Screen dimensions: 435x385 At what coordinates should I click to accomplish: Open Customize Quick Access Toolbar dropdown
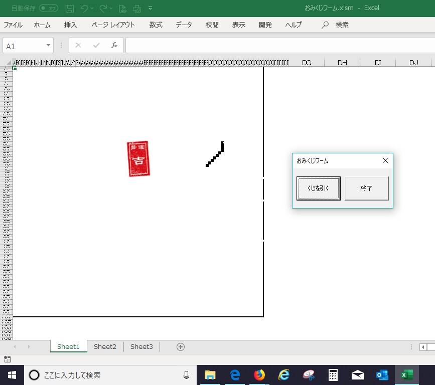tap(151, 8)
